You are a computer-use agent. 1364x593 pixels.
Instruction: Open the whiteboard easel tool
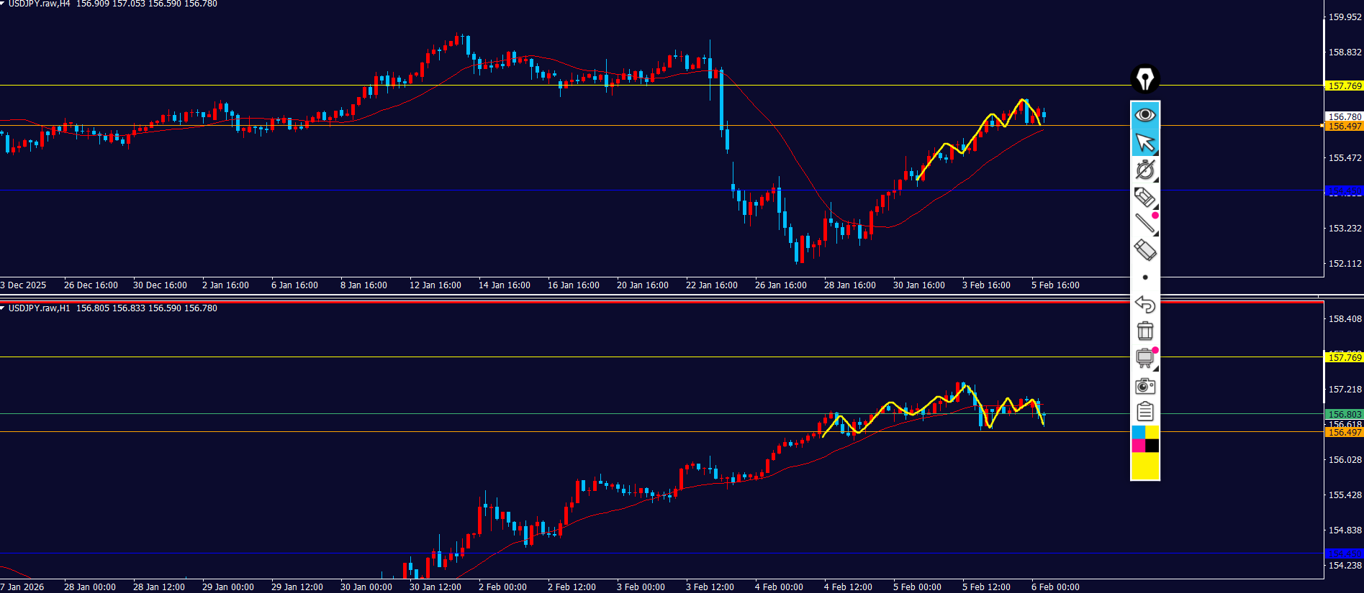click(x=1144, y=358)
